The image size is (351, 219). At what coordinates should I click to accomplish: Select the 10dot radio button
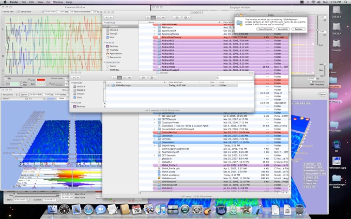pos(22,82)
